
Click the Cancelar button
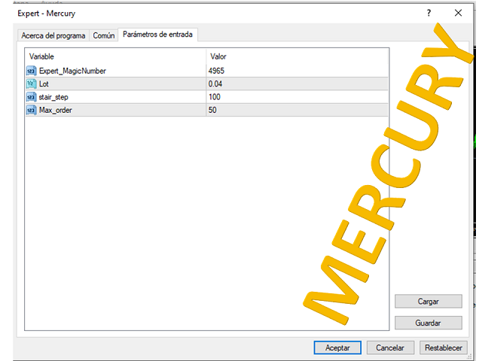tap(390, 347)
